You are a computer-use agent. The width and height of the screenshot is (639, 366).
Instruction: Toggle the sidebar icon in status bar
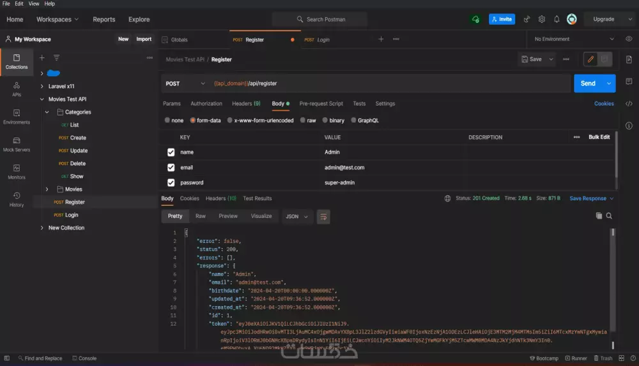[6, 358]
